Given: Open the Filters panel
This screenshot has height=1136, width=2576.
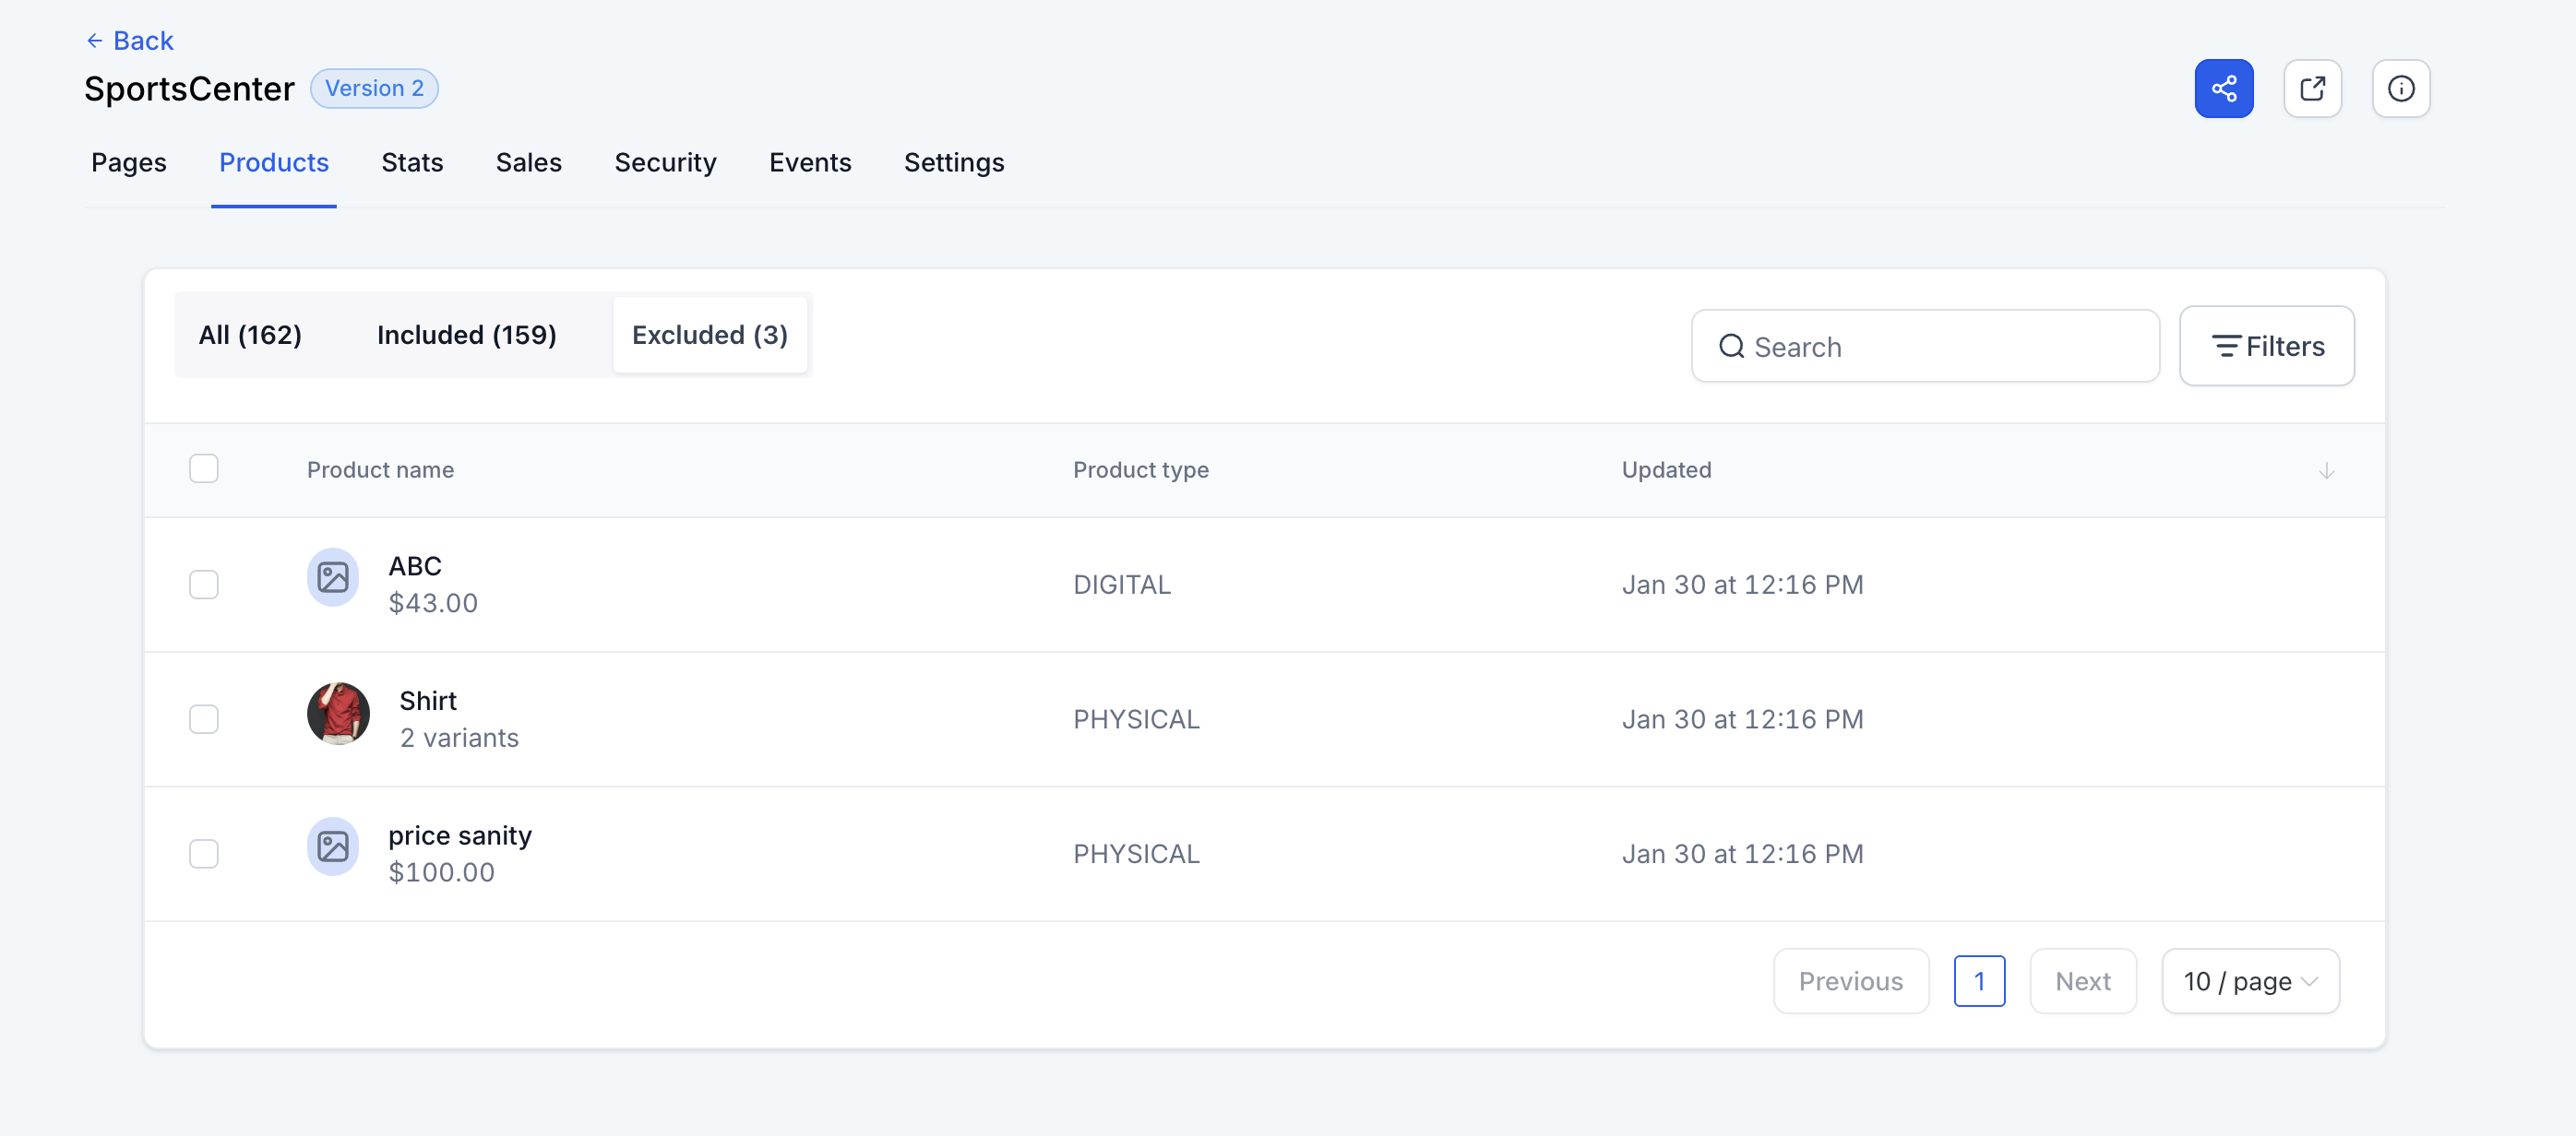Looking at the screenshot, I should 2266,347.
